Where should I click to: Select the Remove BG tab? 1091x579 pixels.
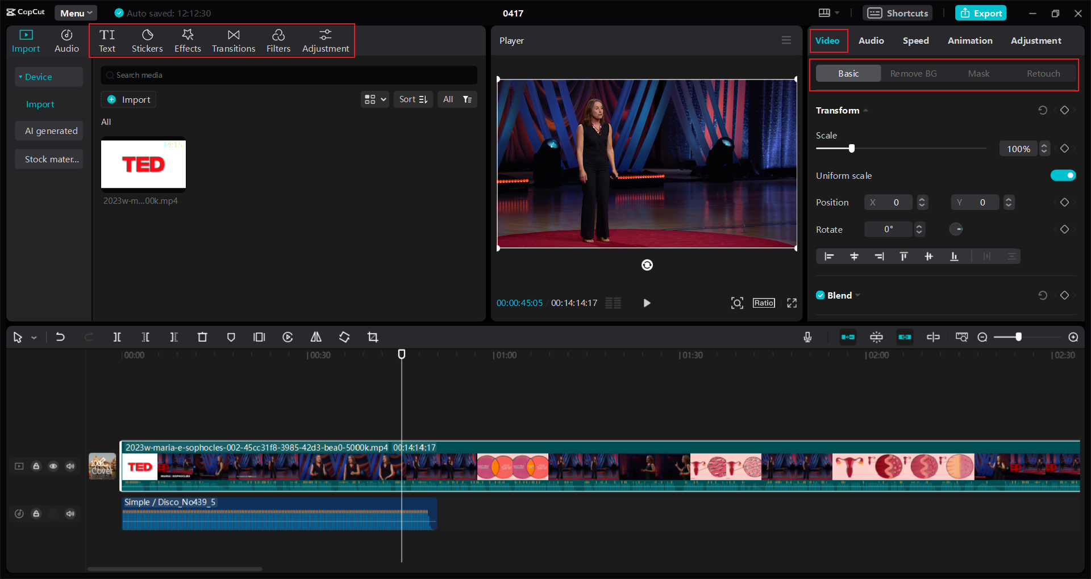[913, 73]
